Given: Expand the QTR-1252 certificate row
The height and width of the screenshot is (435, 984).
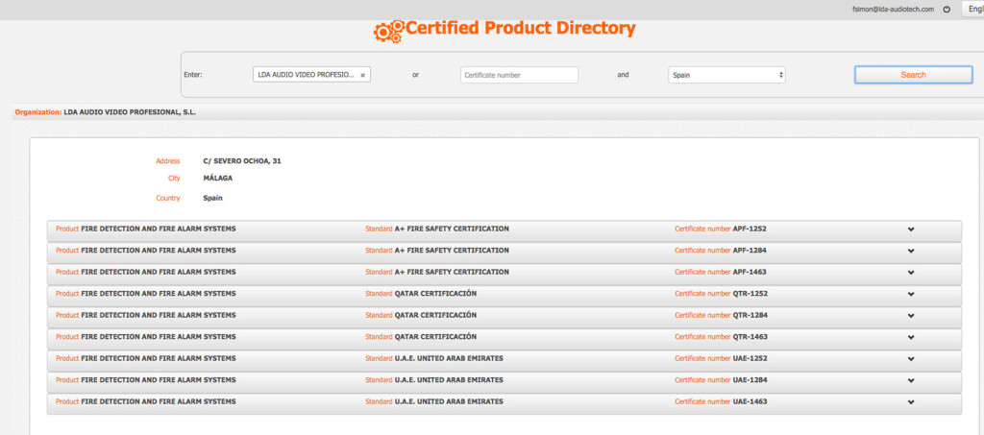Looking at the screenshot, I should click(x=911, y=294).
